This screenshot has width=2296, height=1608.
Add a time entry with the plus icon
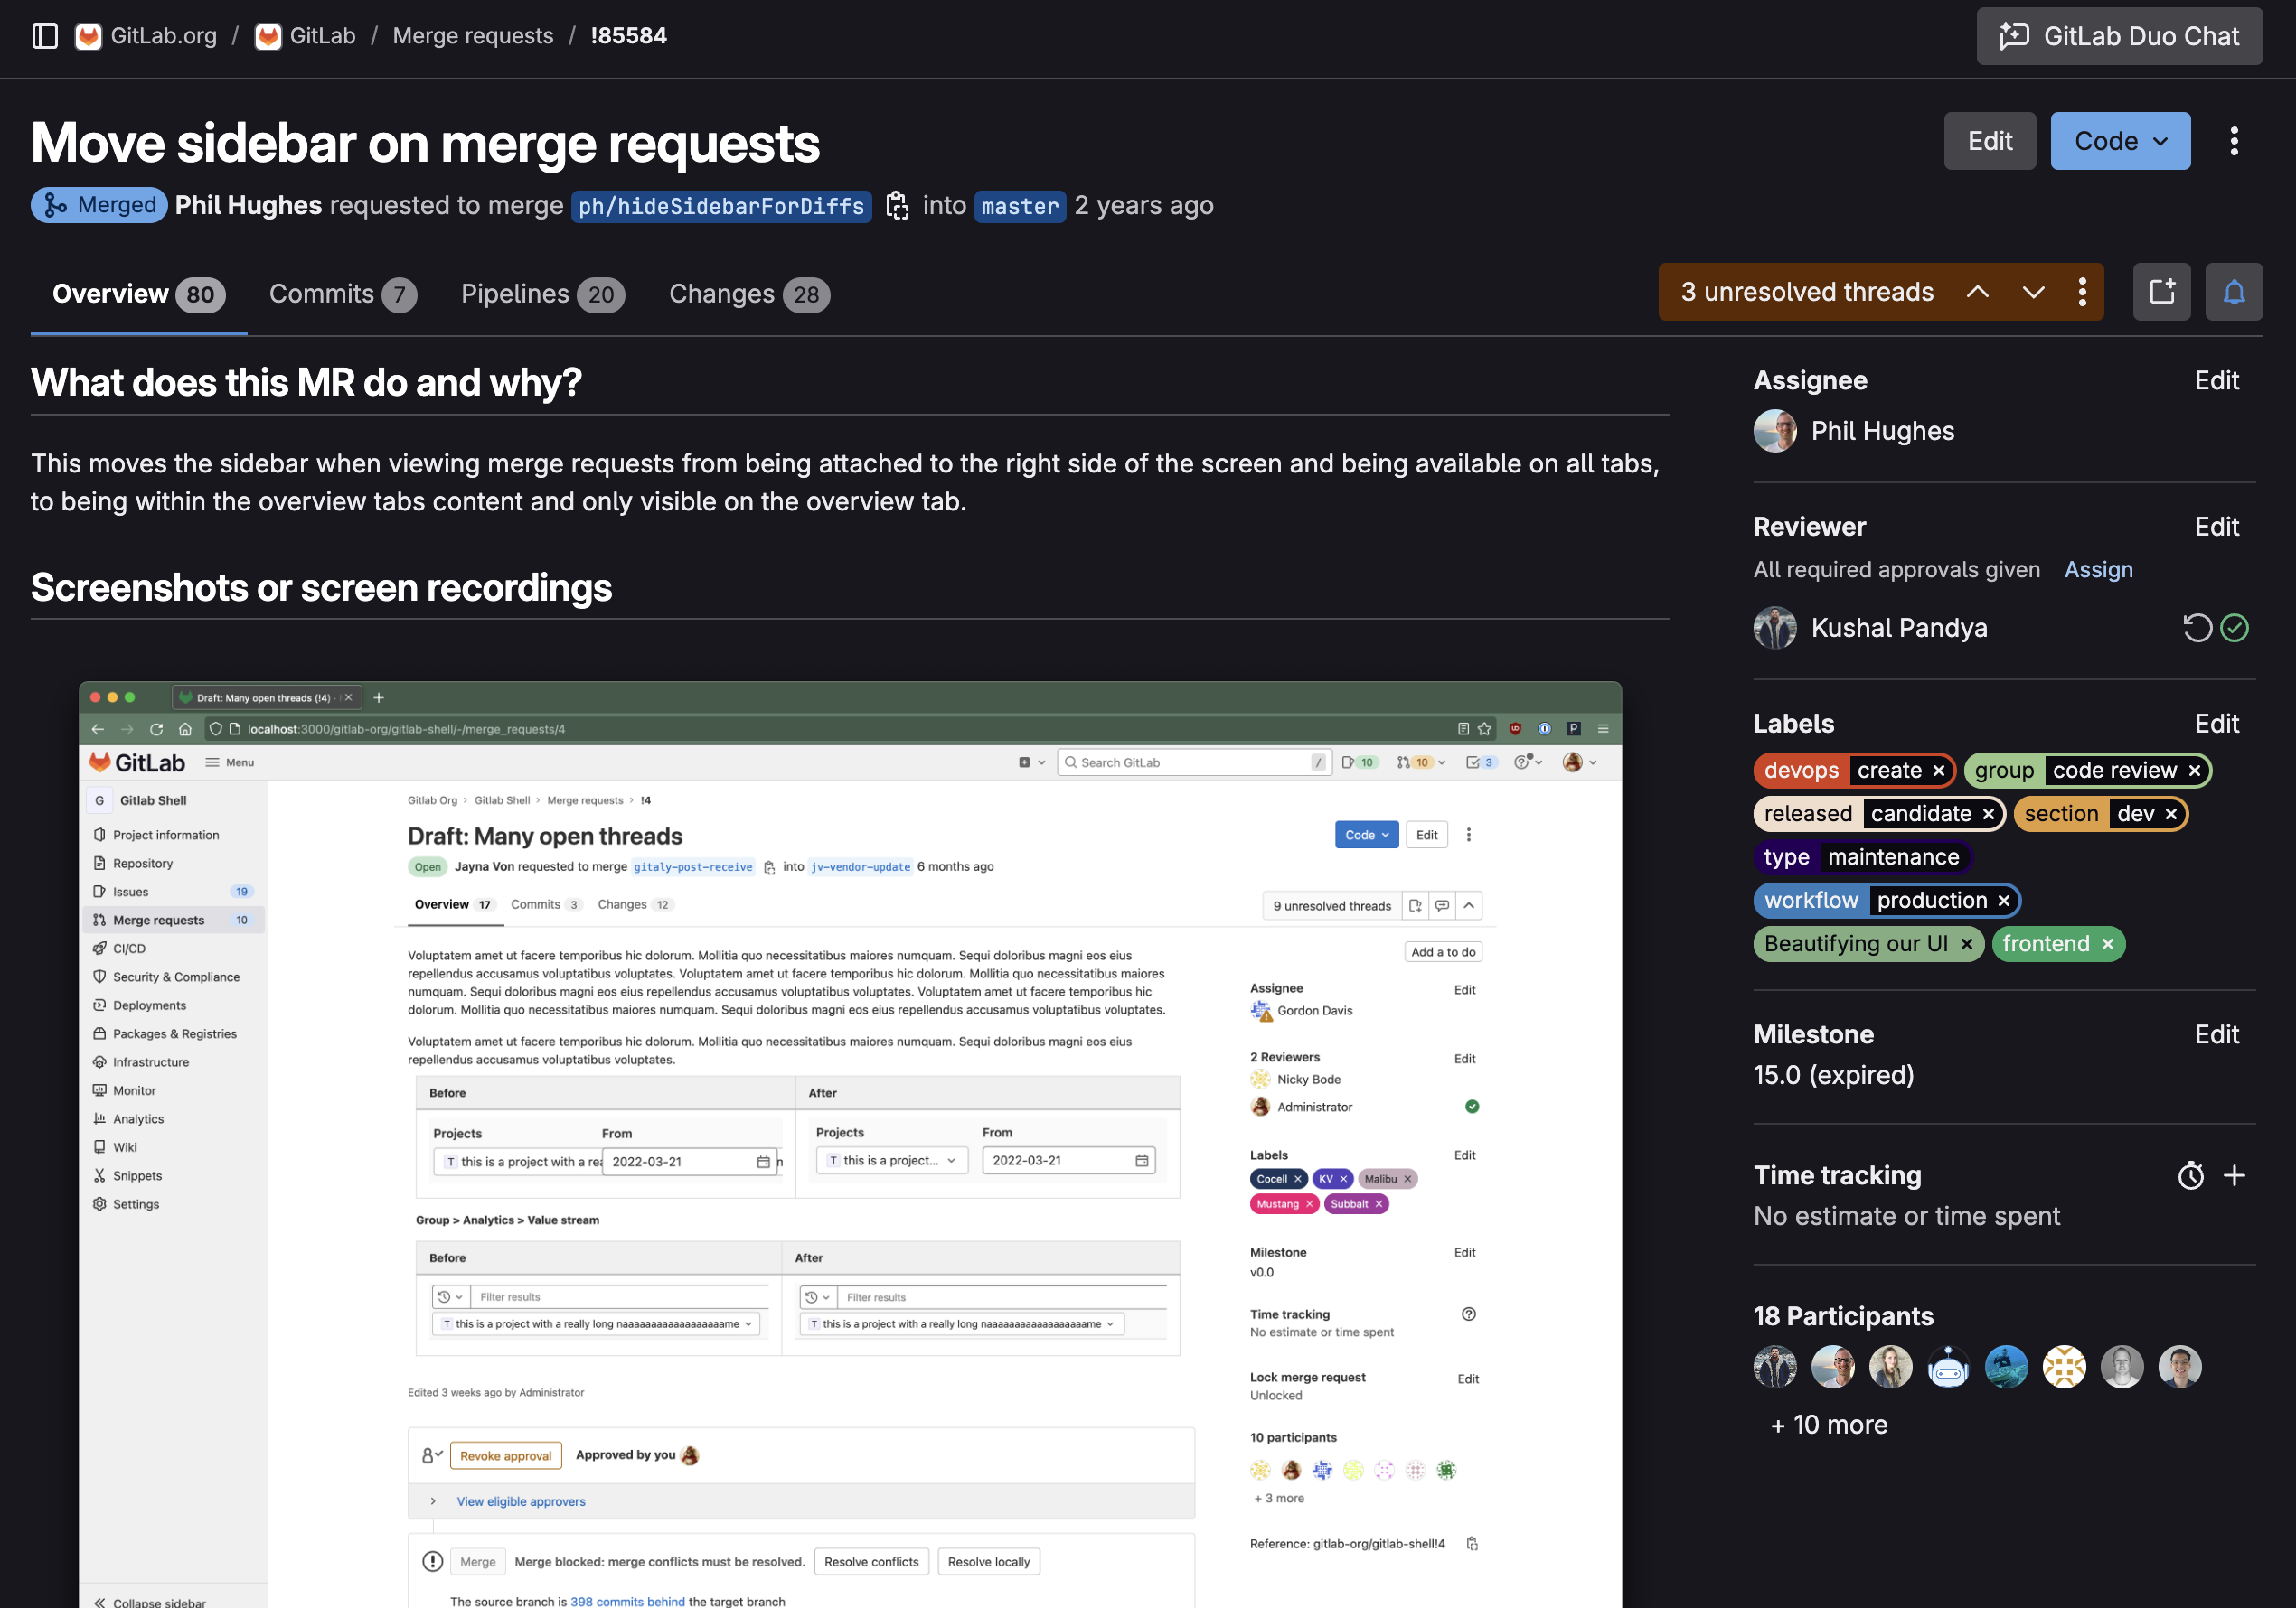pyautogui.click(x=2236, y=1176)
